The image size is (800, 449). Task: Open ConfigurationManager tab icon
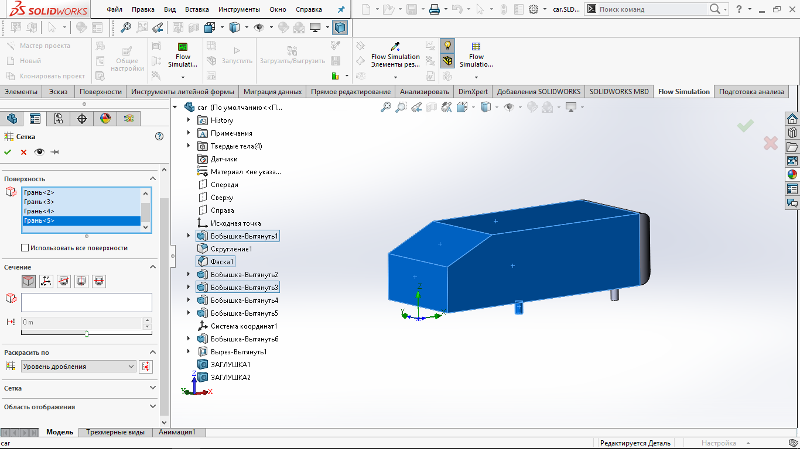(x=59, y=119)
